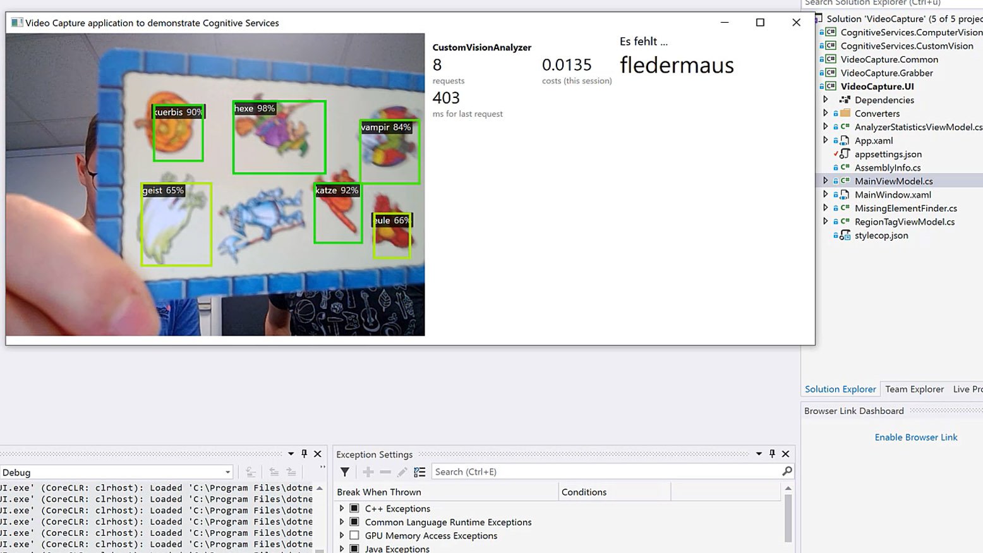
Task: Expand the Java Exceptions group
Action: [342, 549]
